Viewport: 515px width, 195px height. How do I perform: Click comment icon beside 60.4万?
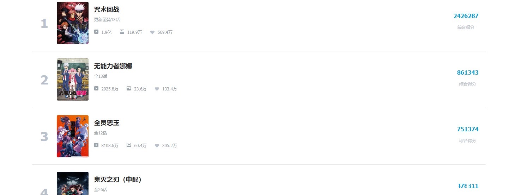(129, 145)
